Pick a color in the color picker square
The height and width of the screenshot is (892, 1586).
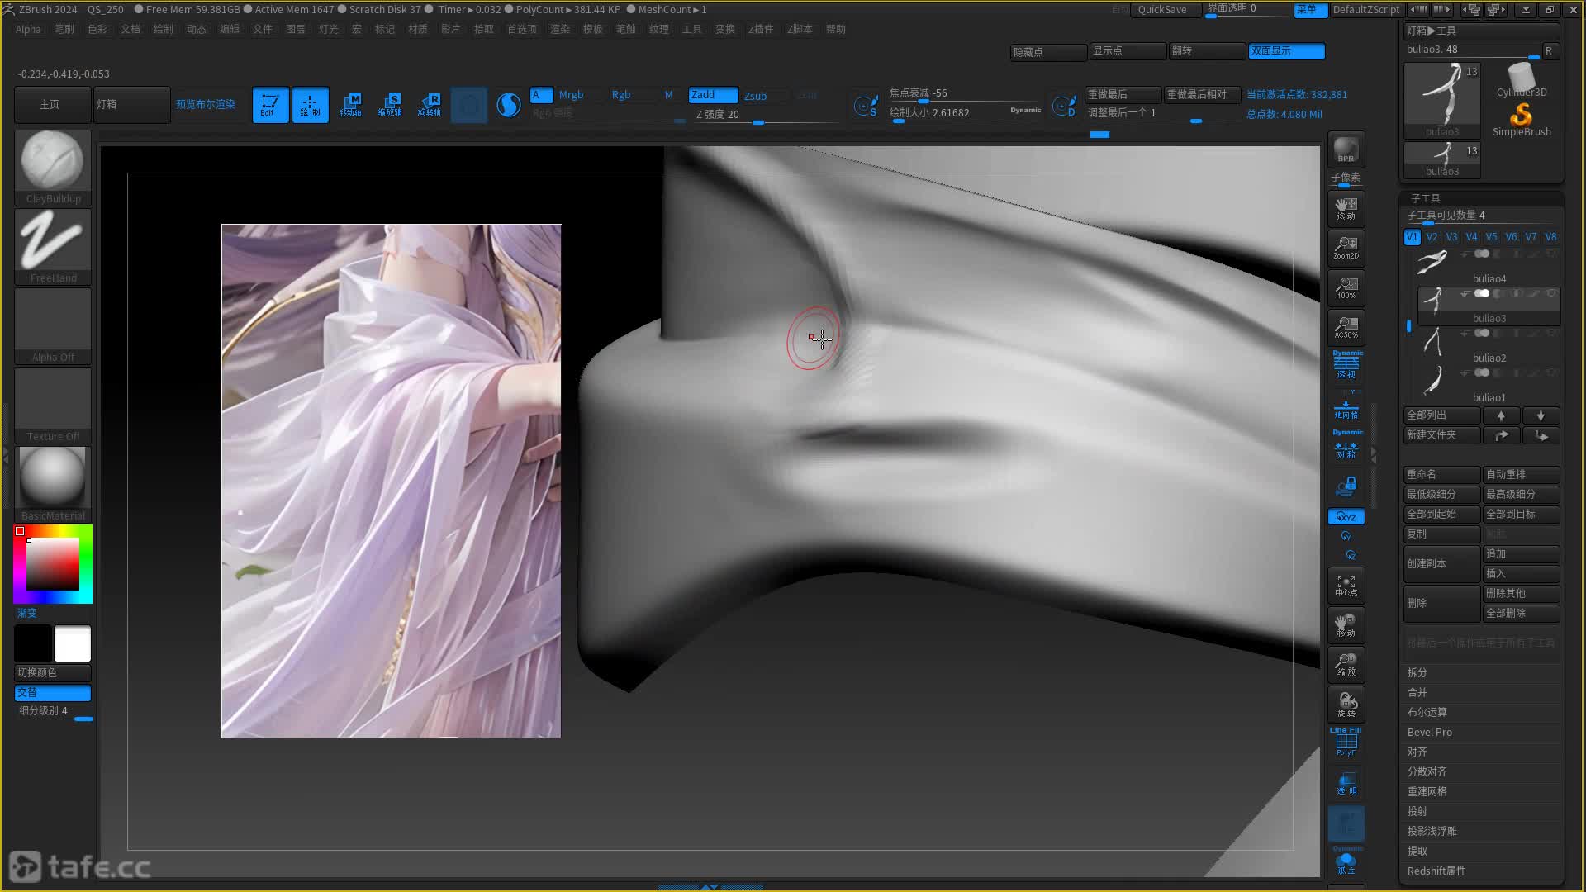(x=53, y=563)
